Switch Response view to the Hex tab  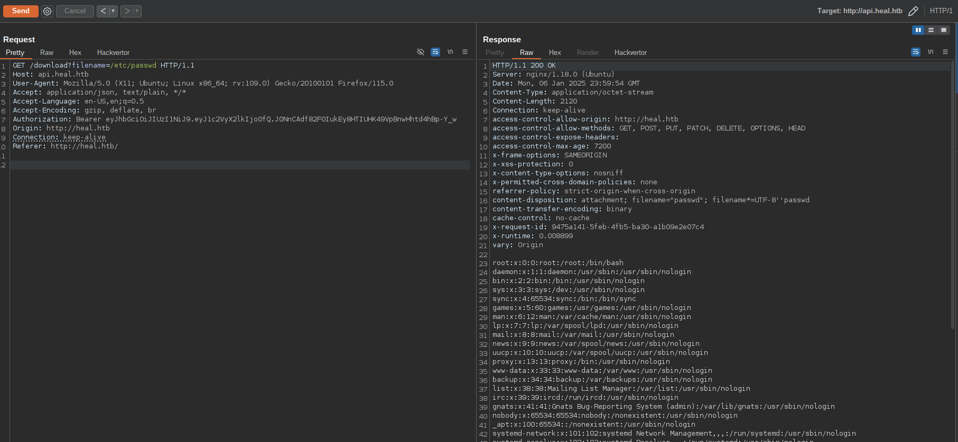(x=555, y=53)
